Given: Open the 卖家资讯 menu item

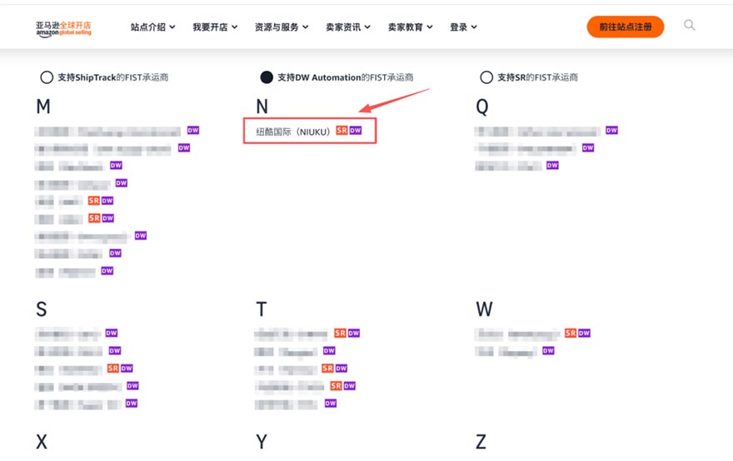Looking at the screenshot, I should (x=347, y=27).
